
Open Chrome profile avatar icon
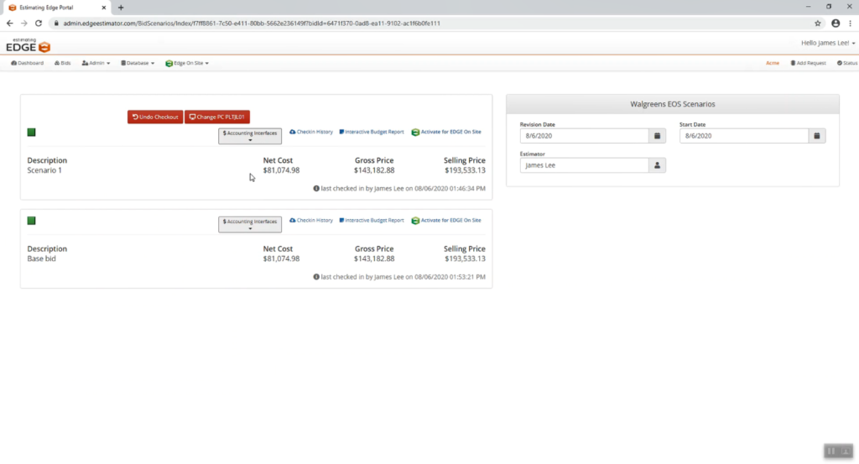[x=836, y=23]
